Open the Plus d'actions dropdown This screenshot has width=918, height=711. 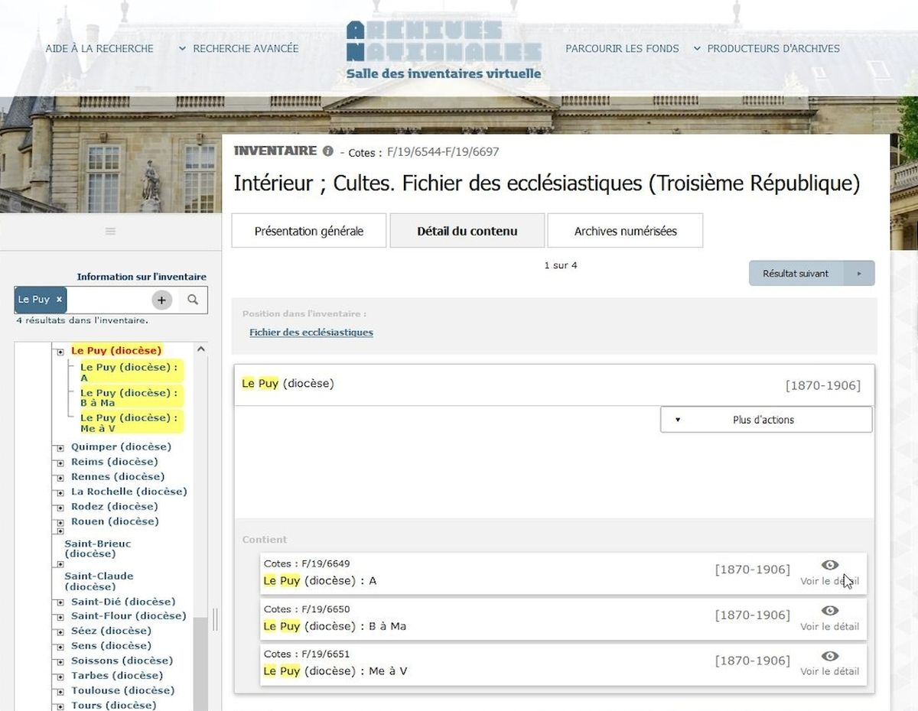click(x=766, y=420)
